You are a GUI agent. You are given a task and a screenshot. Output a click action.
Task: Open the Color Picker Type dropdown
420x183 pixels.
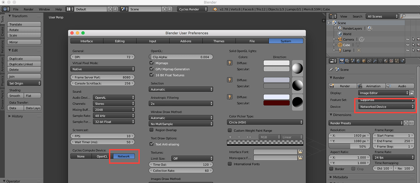pyautogui.click(x=265, y=122)
